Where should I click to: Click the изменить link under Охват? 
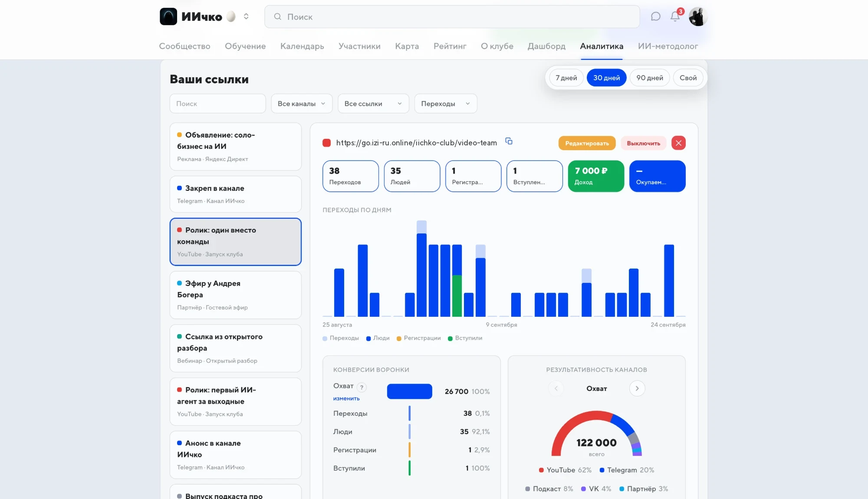pos(346,398)
